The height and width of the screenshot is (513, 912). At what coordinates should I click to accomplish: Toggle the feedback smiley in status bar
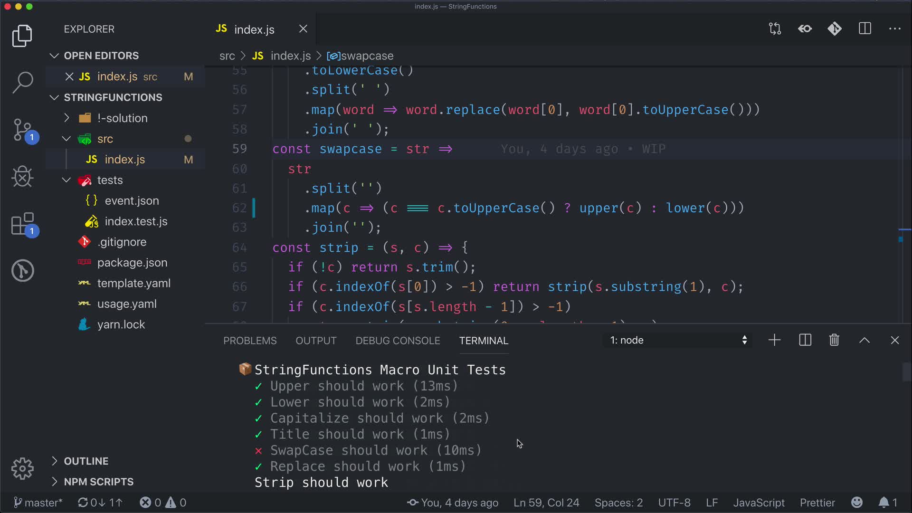pos(856,503)
